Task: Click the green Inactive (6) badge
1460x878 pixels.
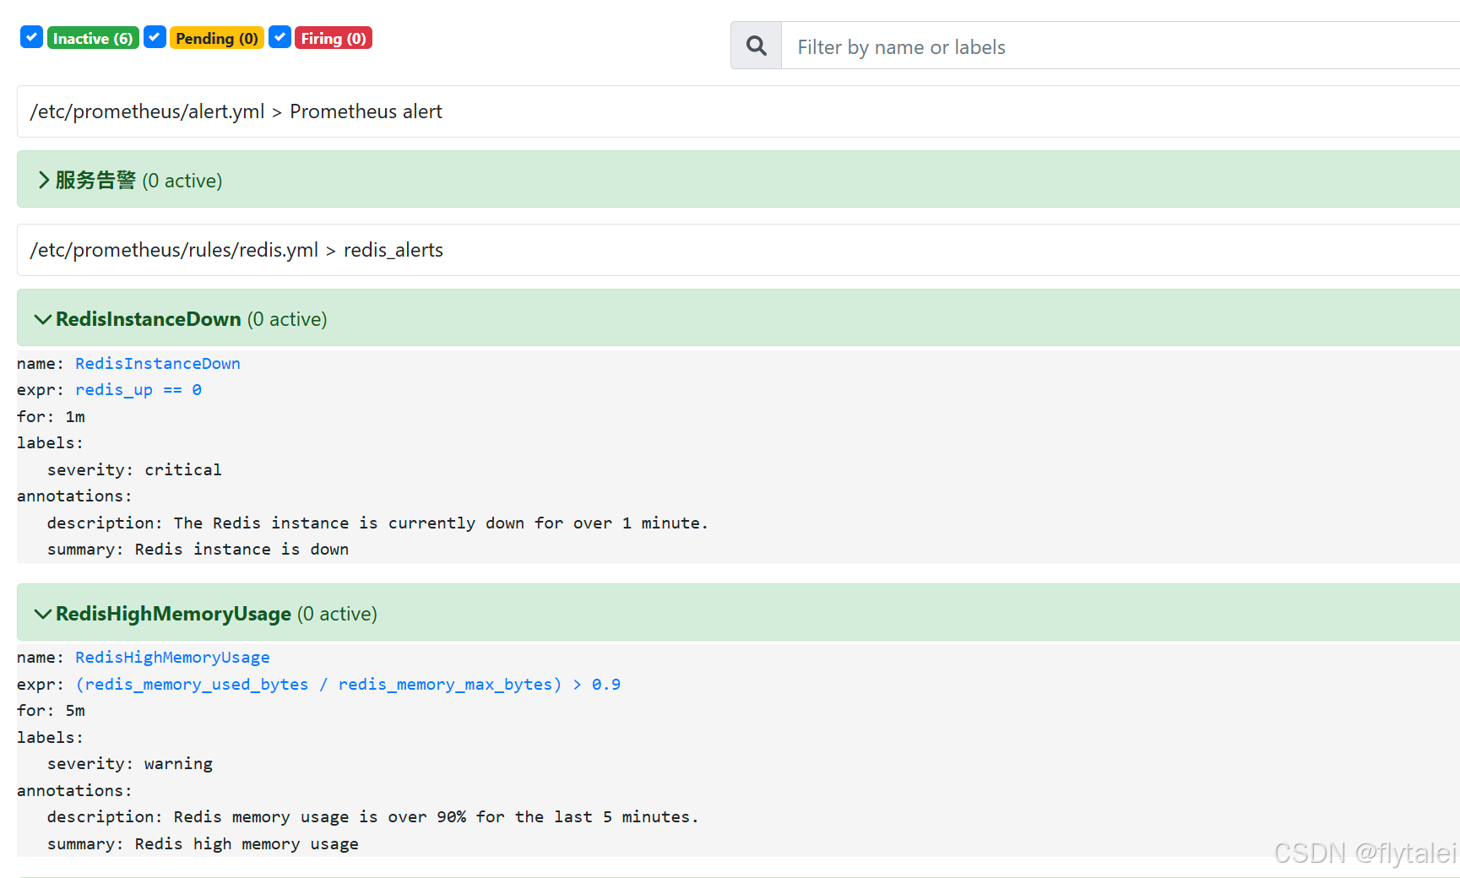Action: [93, 38]
